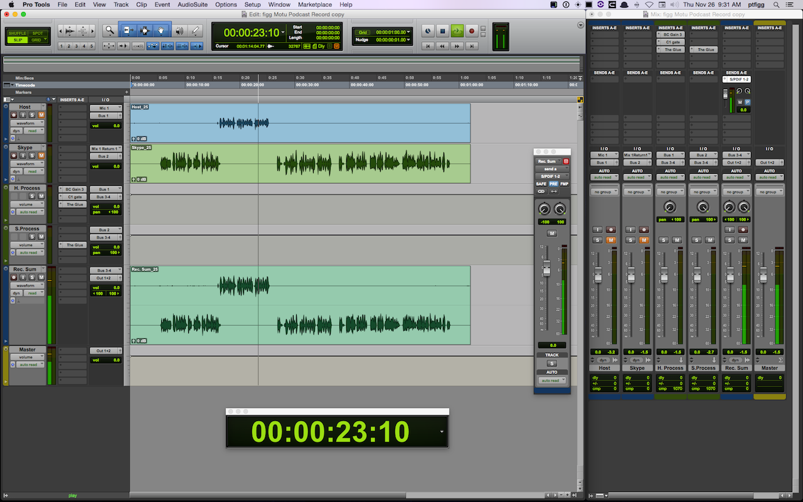Unmute the Host track in Edit window
Image resolution: width=803 pixels, height=502 pixels.
[x=41, y=115]
